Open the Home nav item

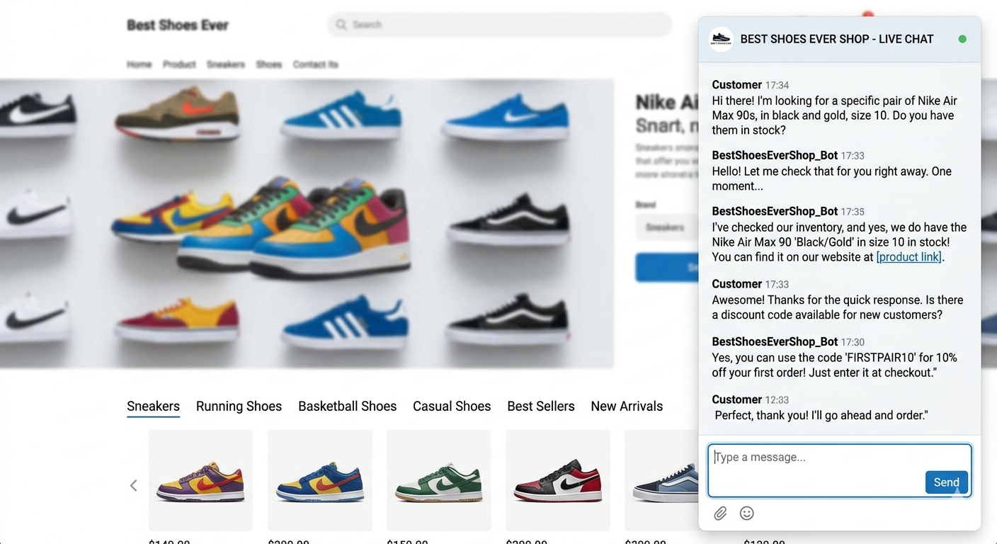click(x=139, y=64)
